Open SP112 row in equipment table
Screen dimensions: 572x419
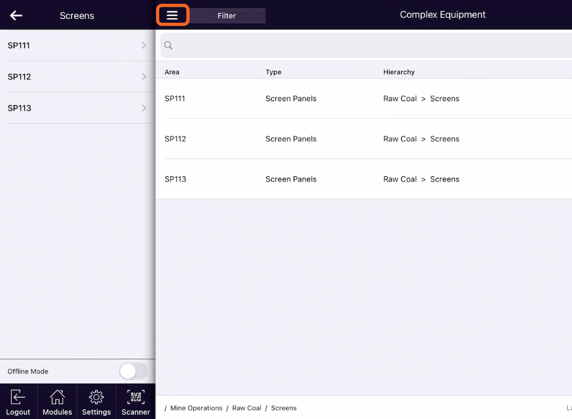[363, 139]
